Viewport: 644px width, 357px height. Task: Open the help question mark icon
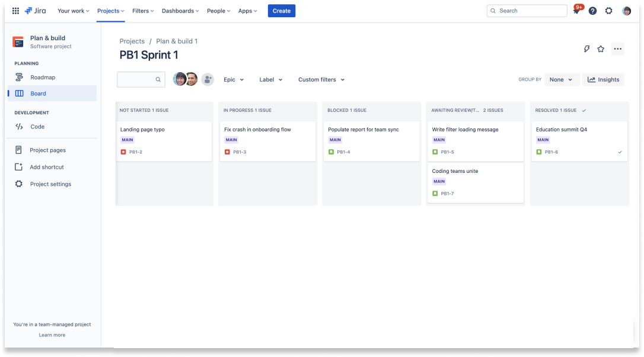pos(592,11)
